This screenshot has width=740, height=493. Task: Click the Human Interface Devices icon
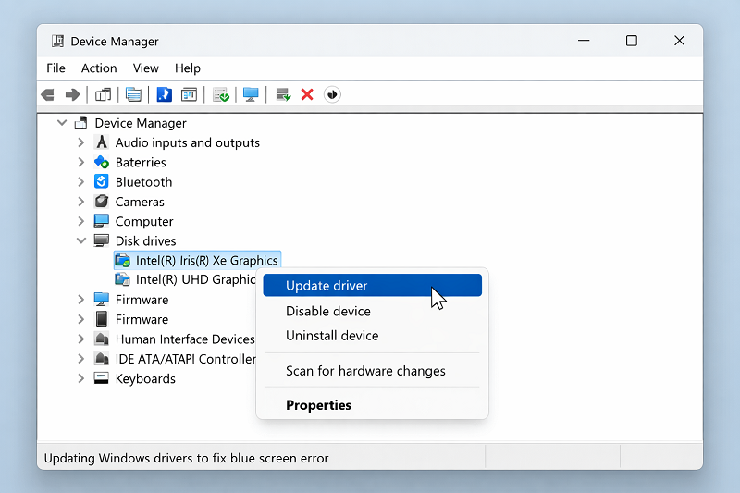[x=102, y=339]
